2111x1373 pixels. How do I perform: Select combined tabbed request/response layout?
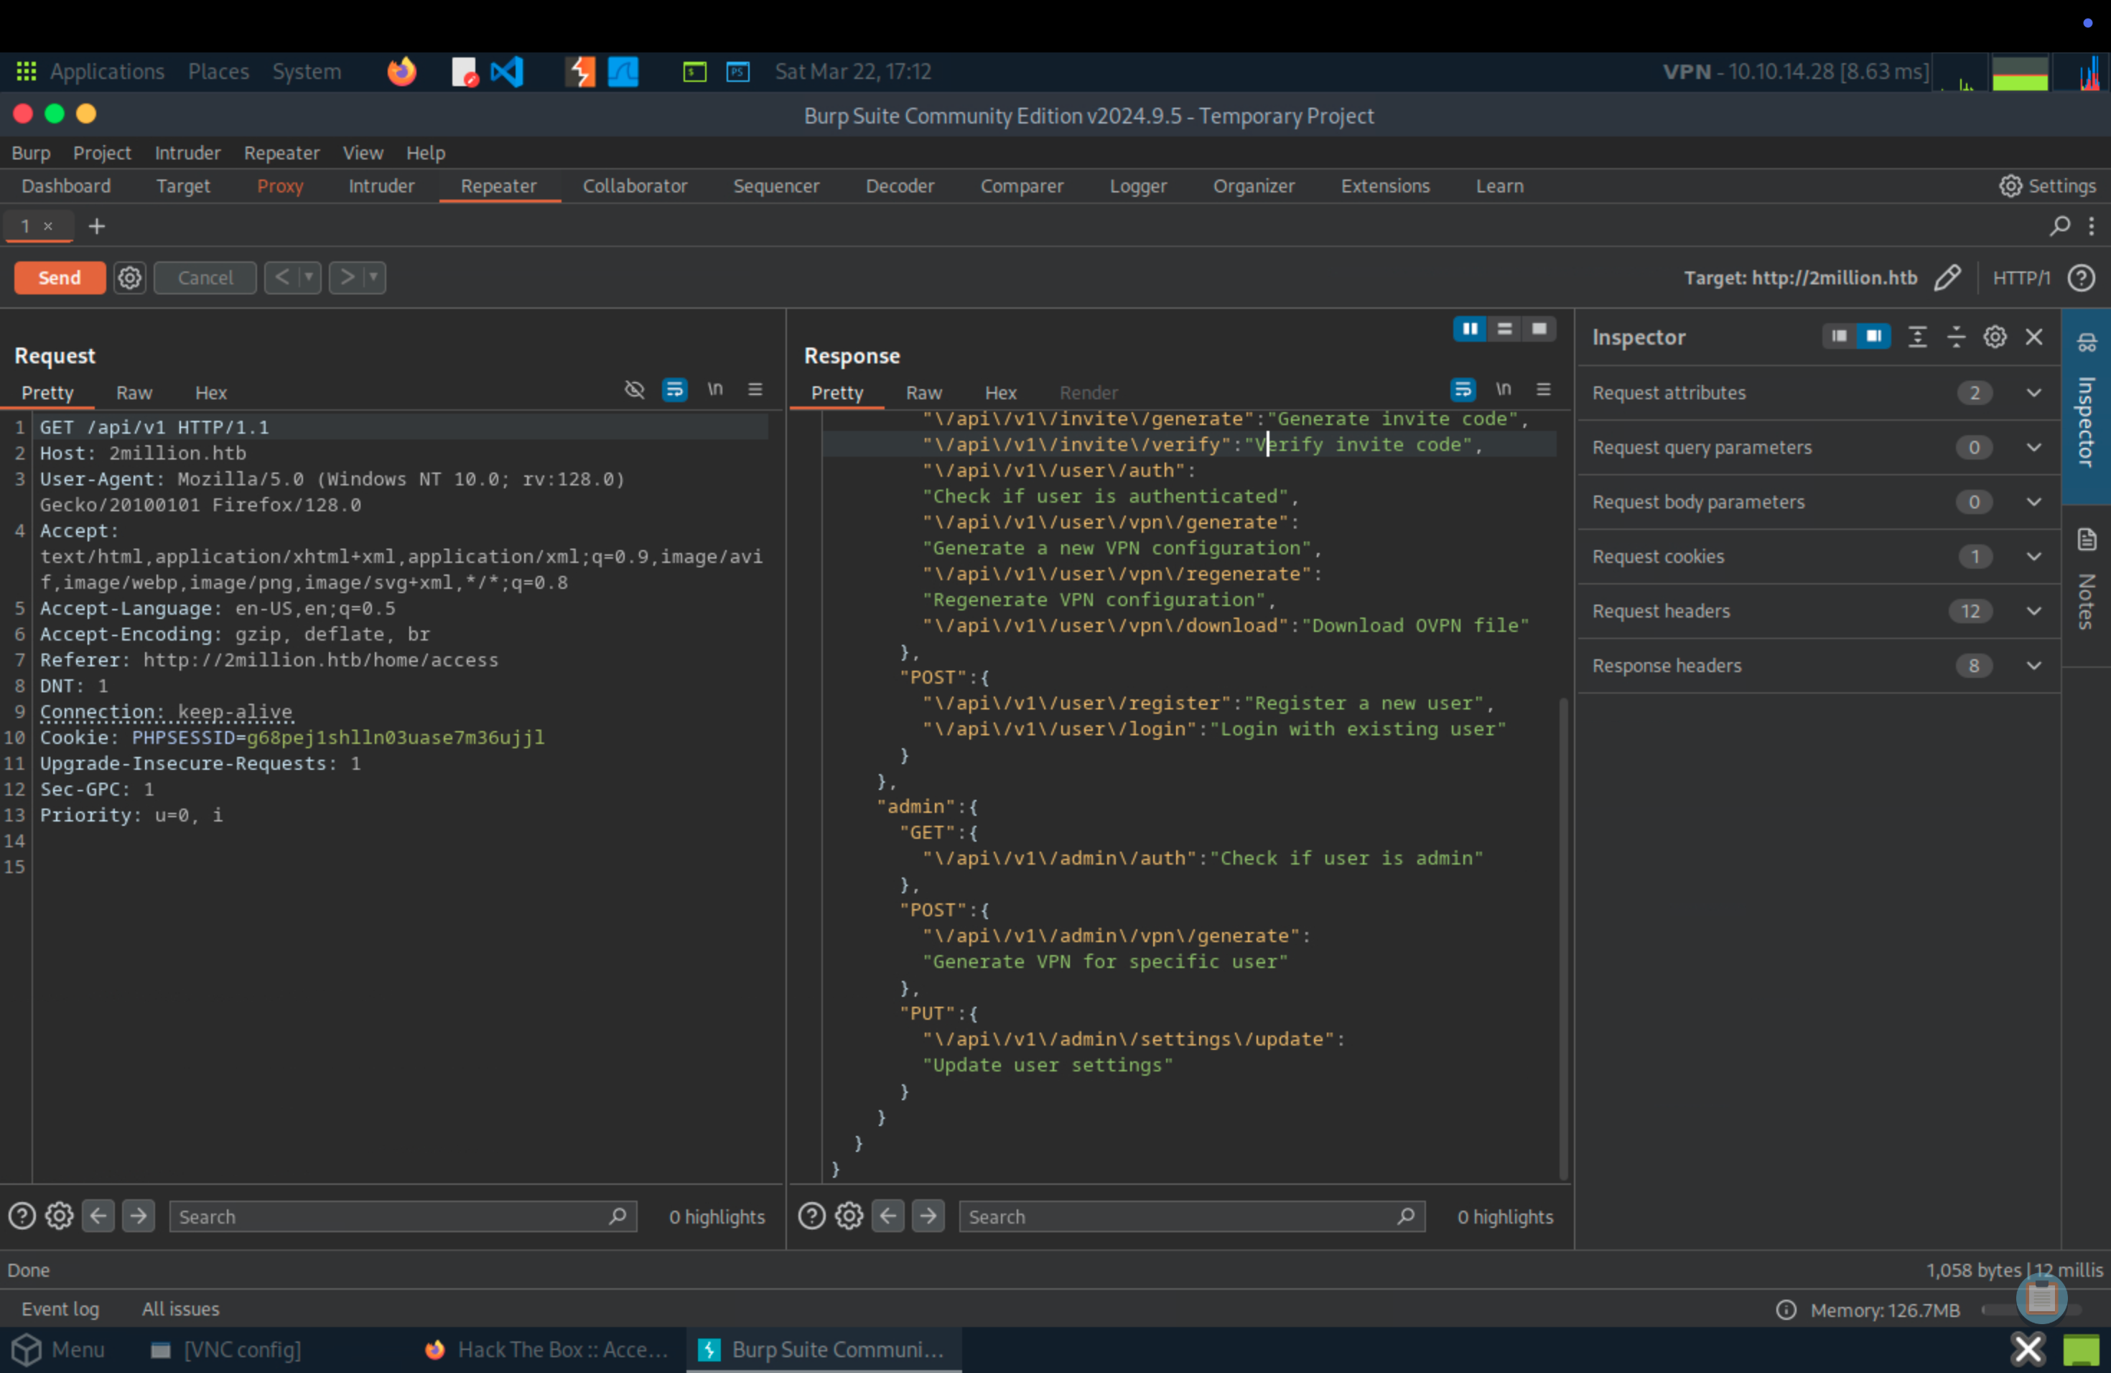coord(1539,329)
